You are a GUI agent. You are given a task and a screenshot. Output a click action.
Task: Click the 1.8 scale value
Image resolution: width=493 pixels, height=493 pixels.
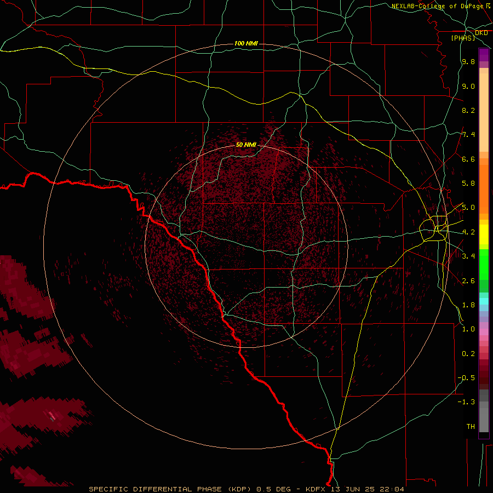[x=468, y=305]
